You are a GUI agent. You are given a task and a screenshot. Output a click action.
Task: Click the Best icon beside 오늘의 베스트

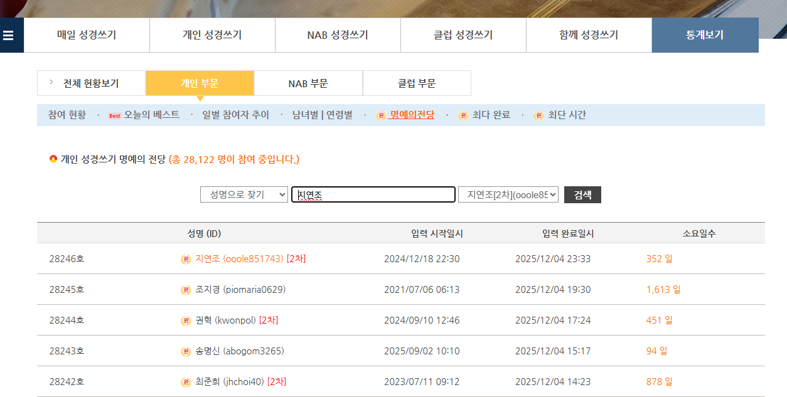tap(114, 115)
